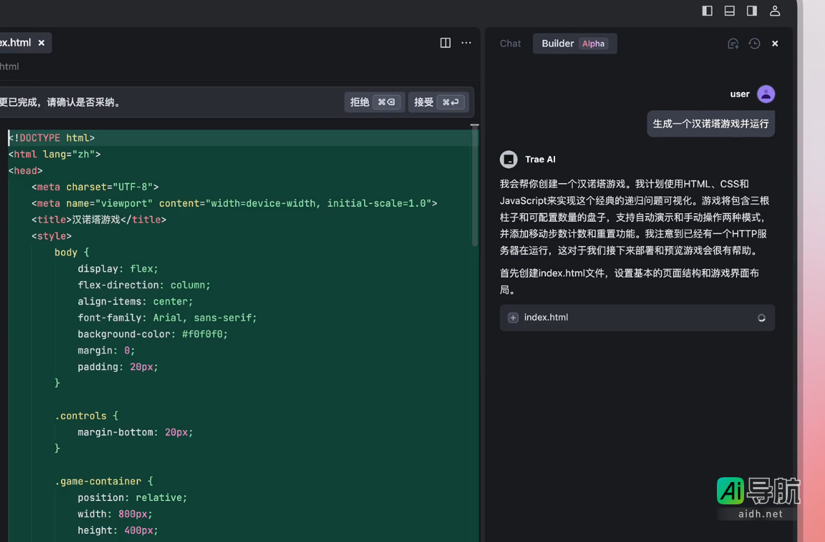This screenshot has height=542, width=825.
Task: Click the loading spinner on index.html card
Action: [762, 318]
